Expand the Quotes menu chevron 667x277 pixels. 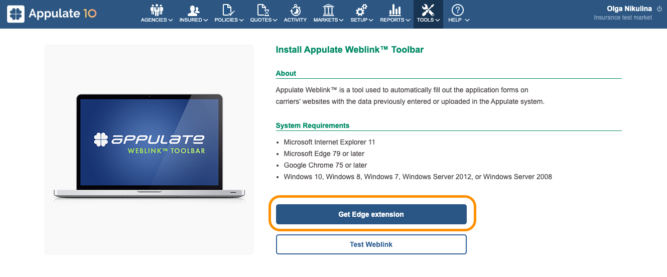pyautogui.click(x=275, y=20)
